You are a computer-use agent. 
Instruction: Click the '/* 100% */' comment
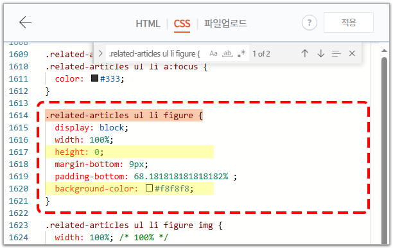pos(144,237)
